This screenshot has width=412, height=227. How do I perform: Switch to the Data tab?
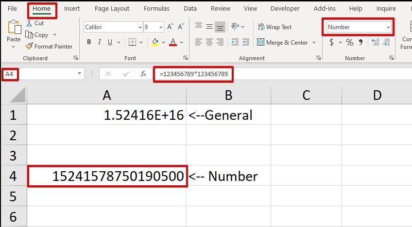190,8
